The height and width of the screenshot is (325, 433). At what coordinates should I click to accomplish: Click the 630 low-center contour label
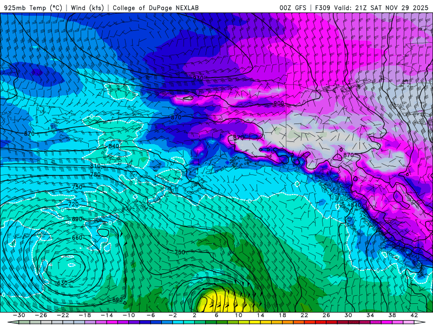62,283
